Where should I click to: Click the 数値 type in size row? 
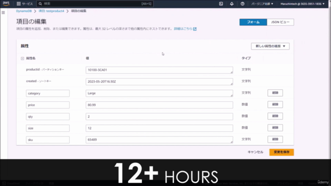click(245, 128)
